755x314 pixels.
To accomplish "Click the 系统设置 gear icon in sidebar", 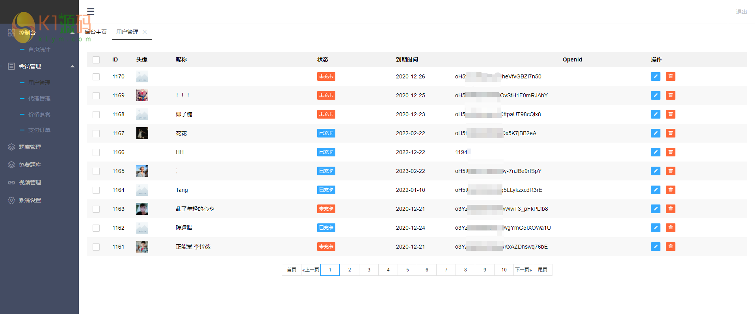I will (x=11, y=200).
